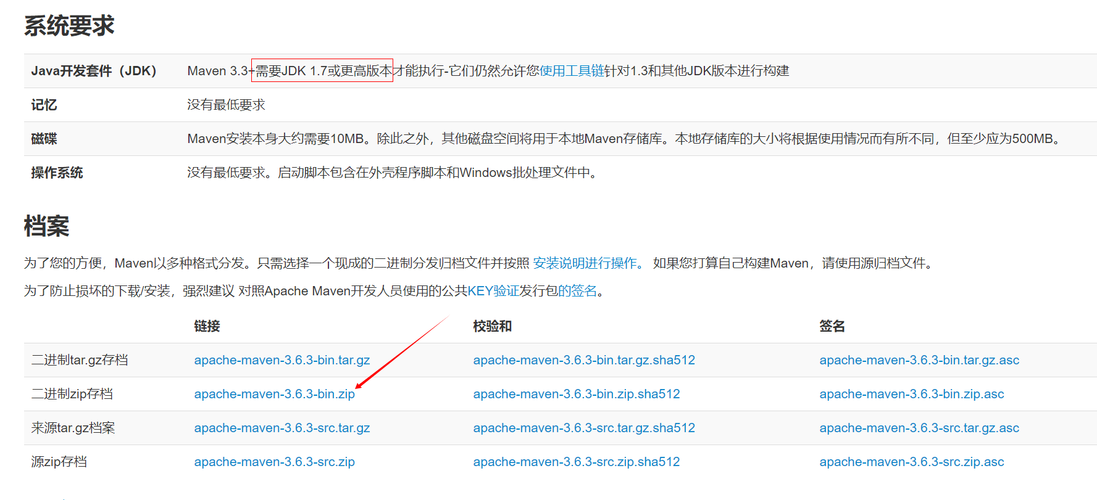Viewport: 1097px width, 500px height.
Task: Open apache-maven-3.6.3-bin.tar.gz.sha512 checksum
Action: pyautogui.click(x=584, y=360)
